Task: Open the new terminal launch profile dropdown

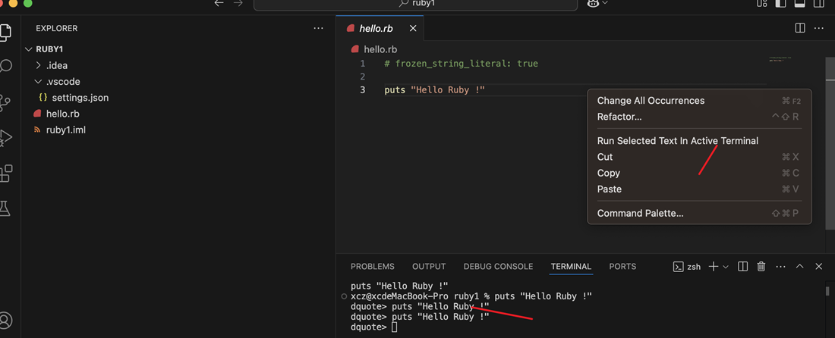Action: 726,267
